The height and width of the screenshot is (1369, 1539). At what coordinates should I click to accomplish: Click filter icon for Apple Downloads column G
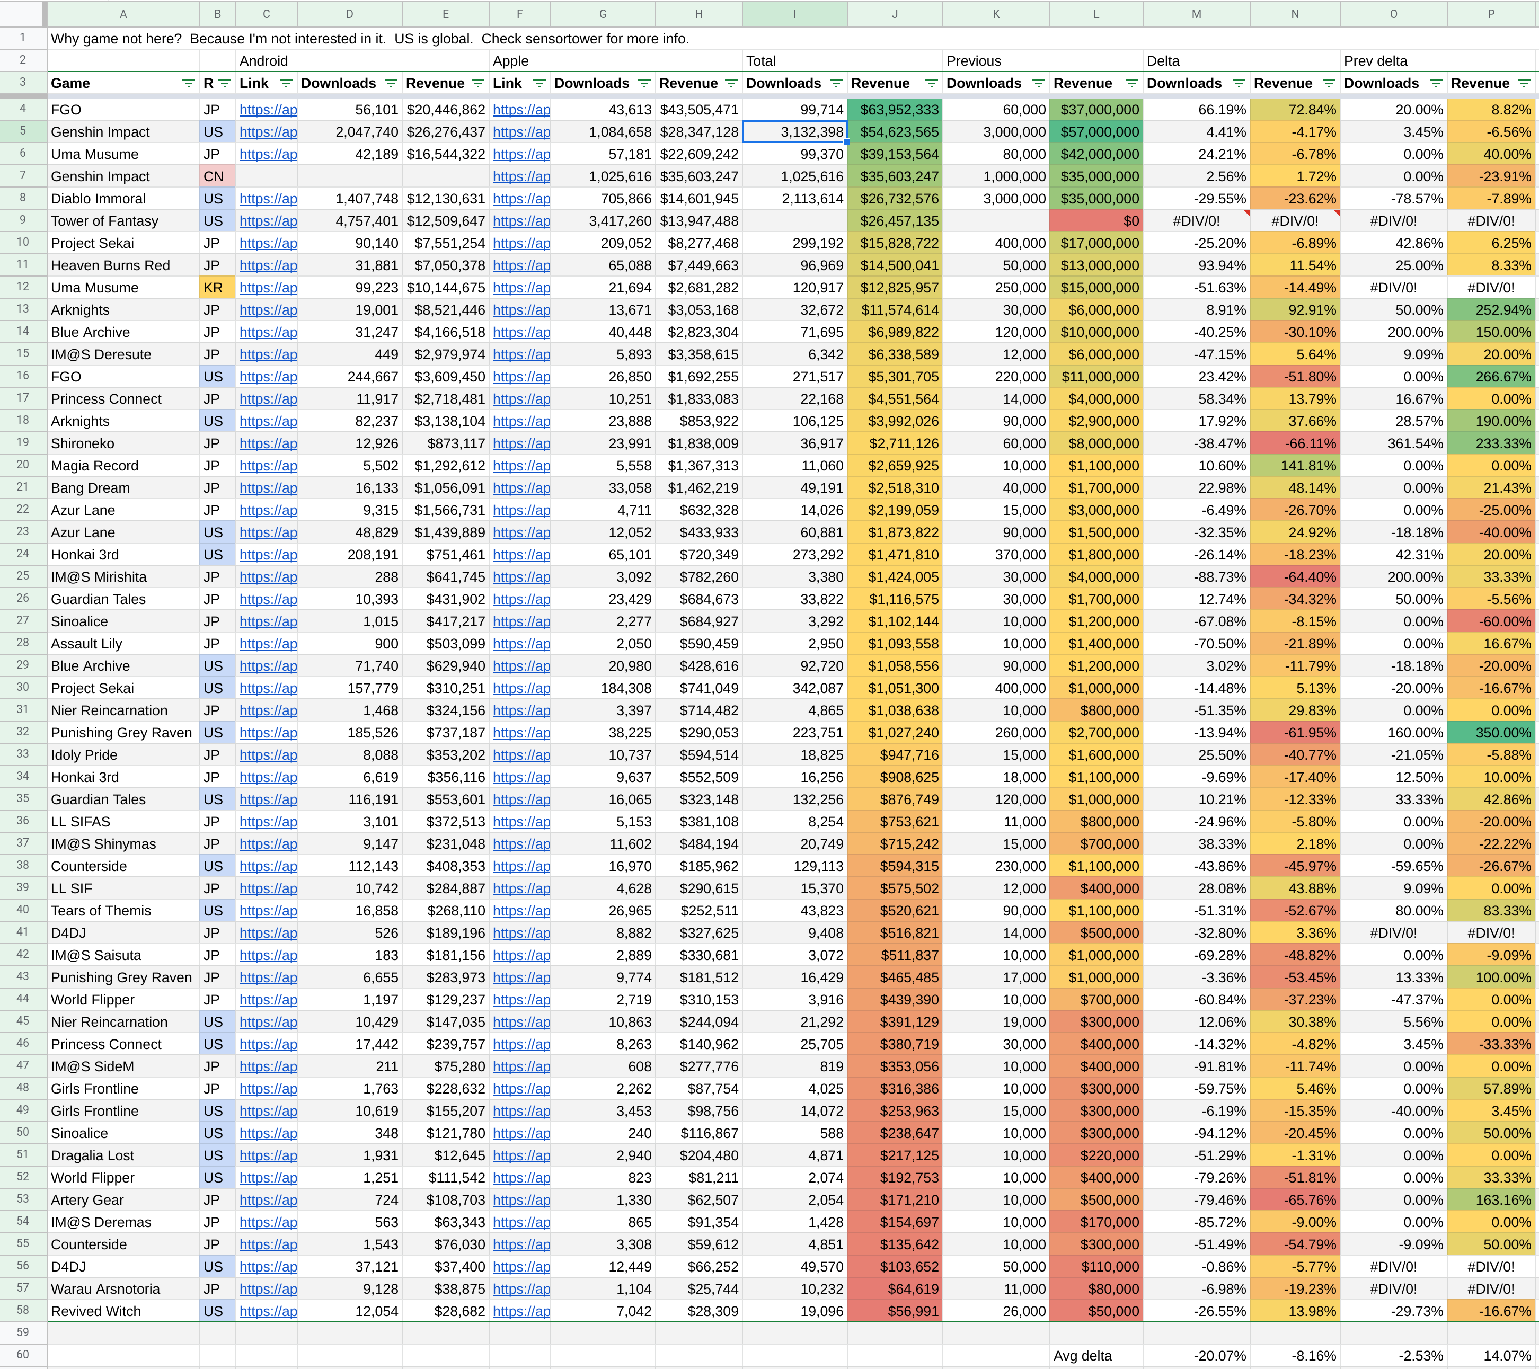point(644,84)
